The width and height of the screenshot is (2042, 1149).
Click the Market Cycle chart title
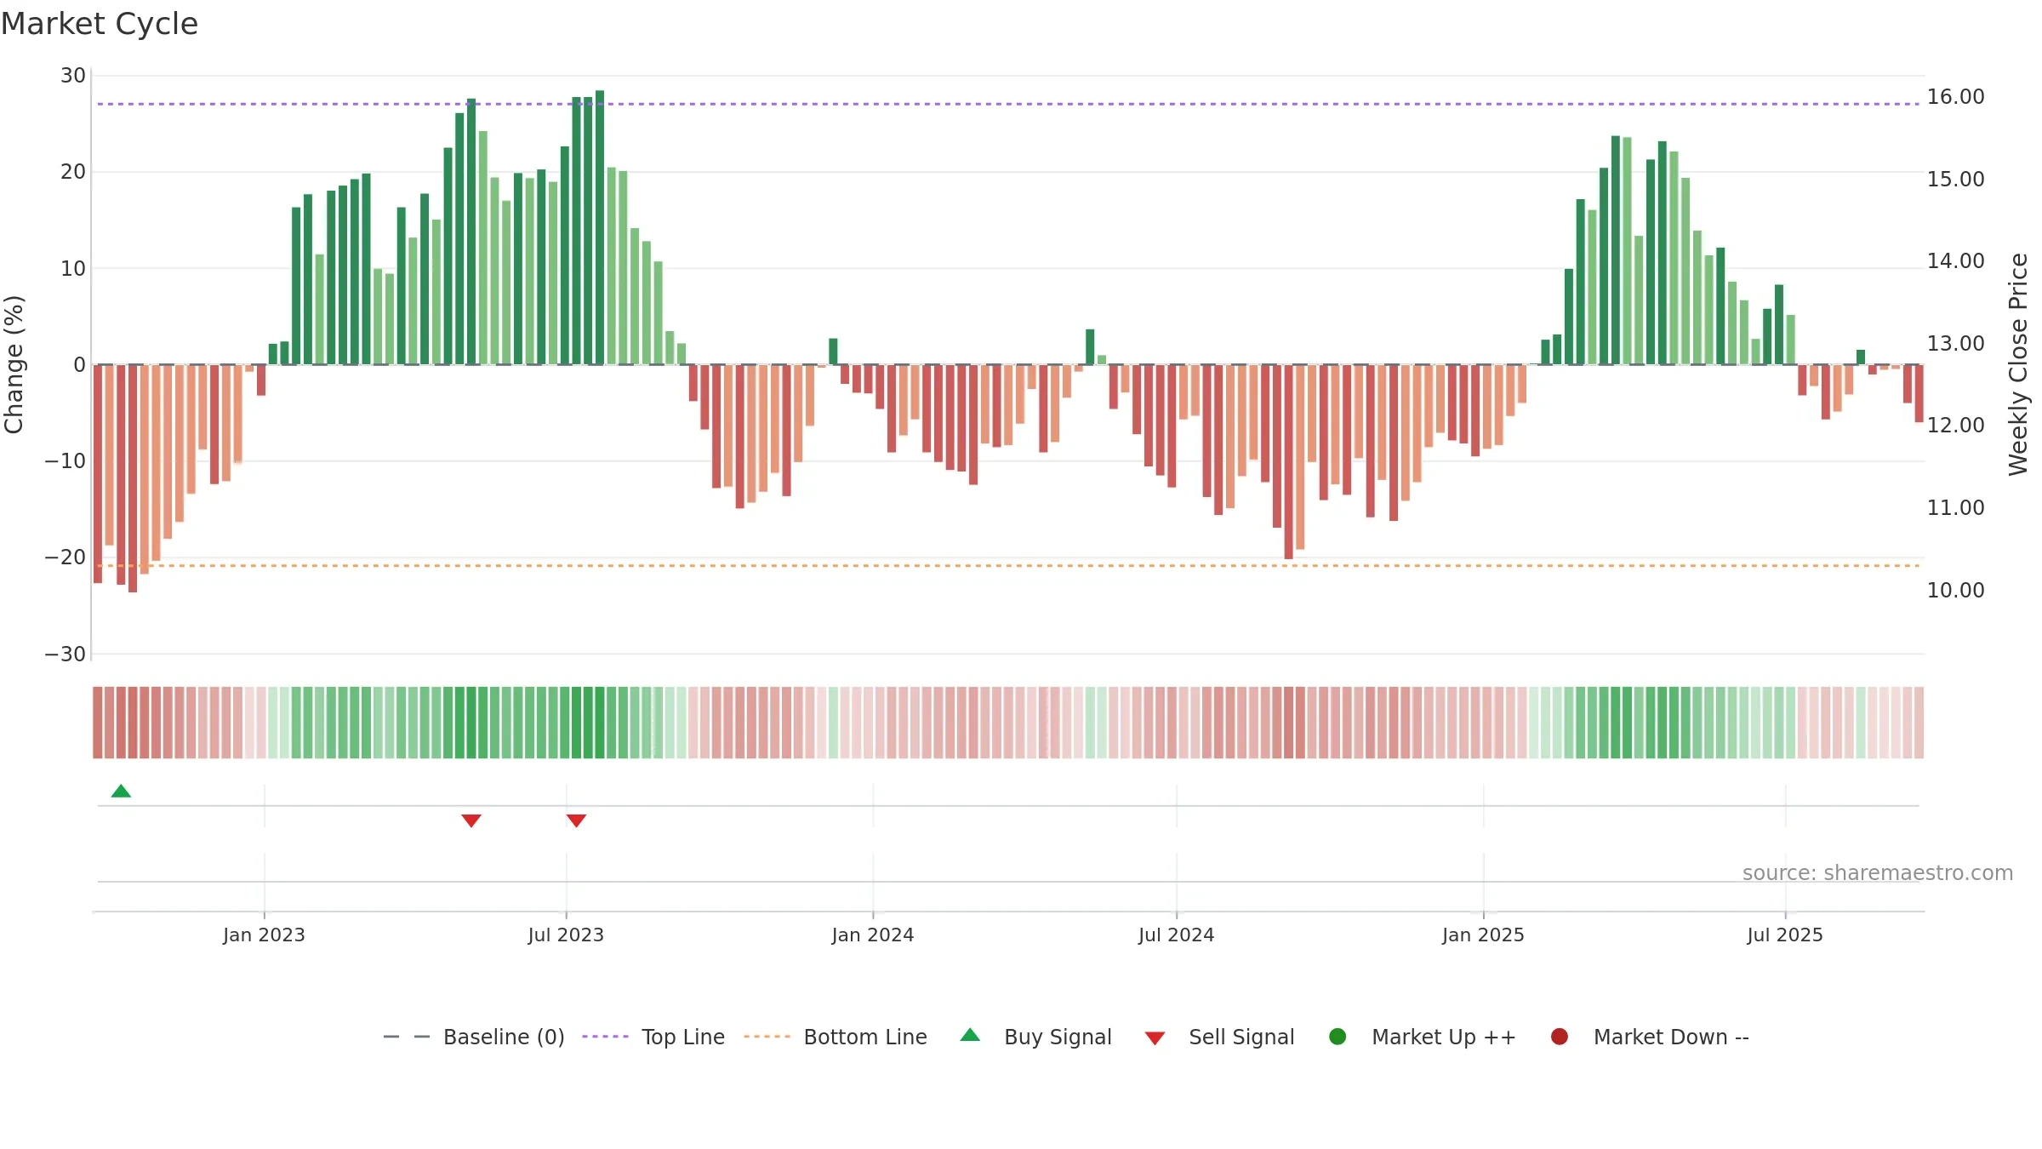[100, 24]
